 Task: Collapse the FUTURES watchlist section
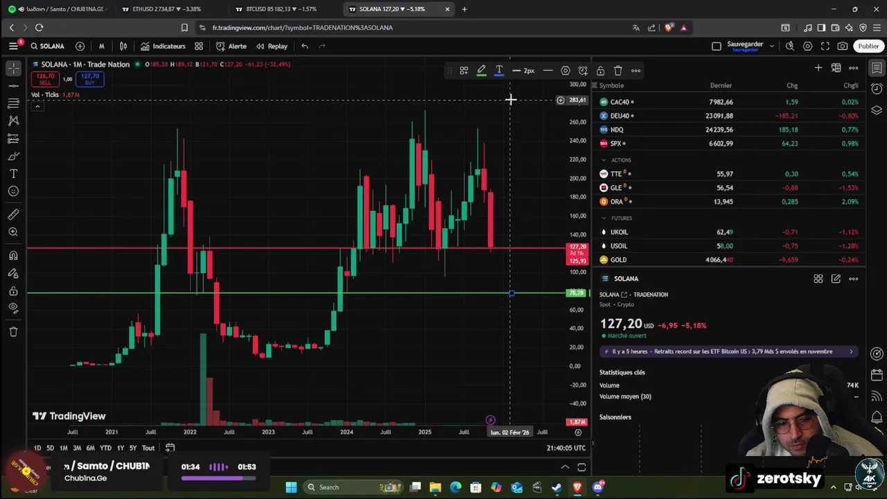[604, 218]
